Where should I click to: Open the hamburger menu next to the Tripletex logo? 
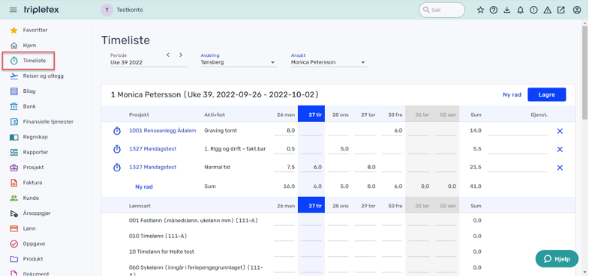[x=14, y=10]
